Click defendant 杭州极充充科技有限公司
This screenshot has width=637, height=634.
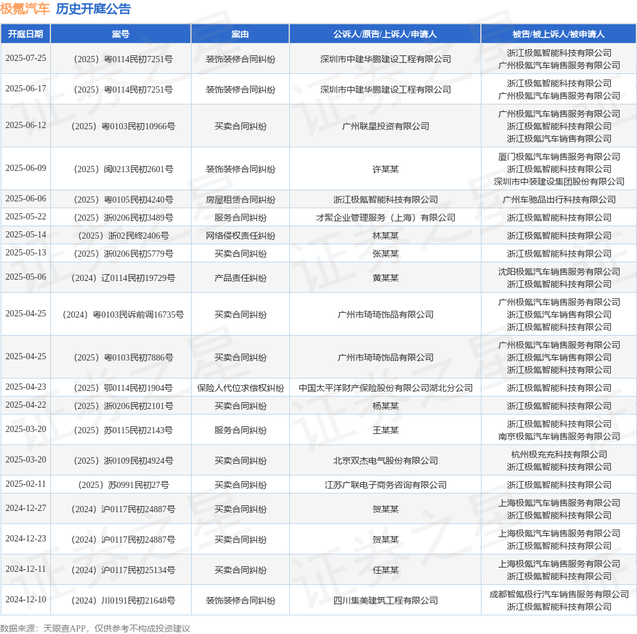pos(559,454)
